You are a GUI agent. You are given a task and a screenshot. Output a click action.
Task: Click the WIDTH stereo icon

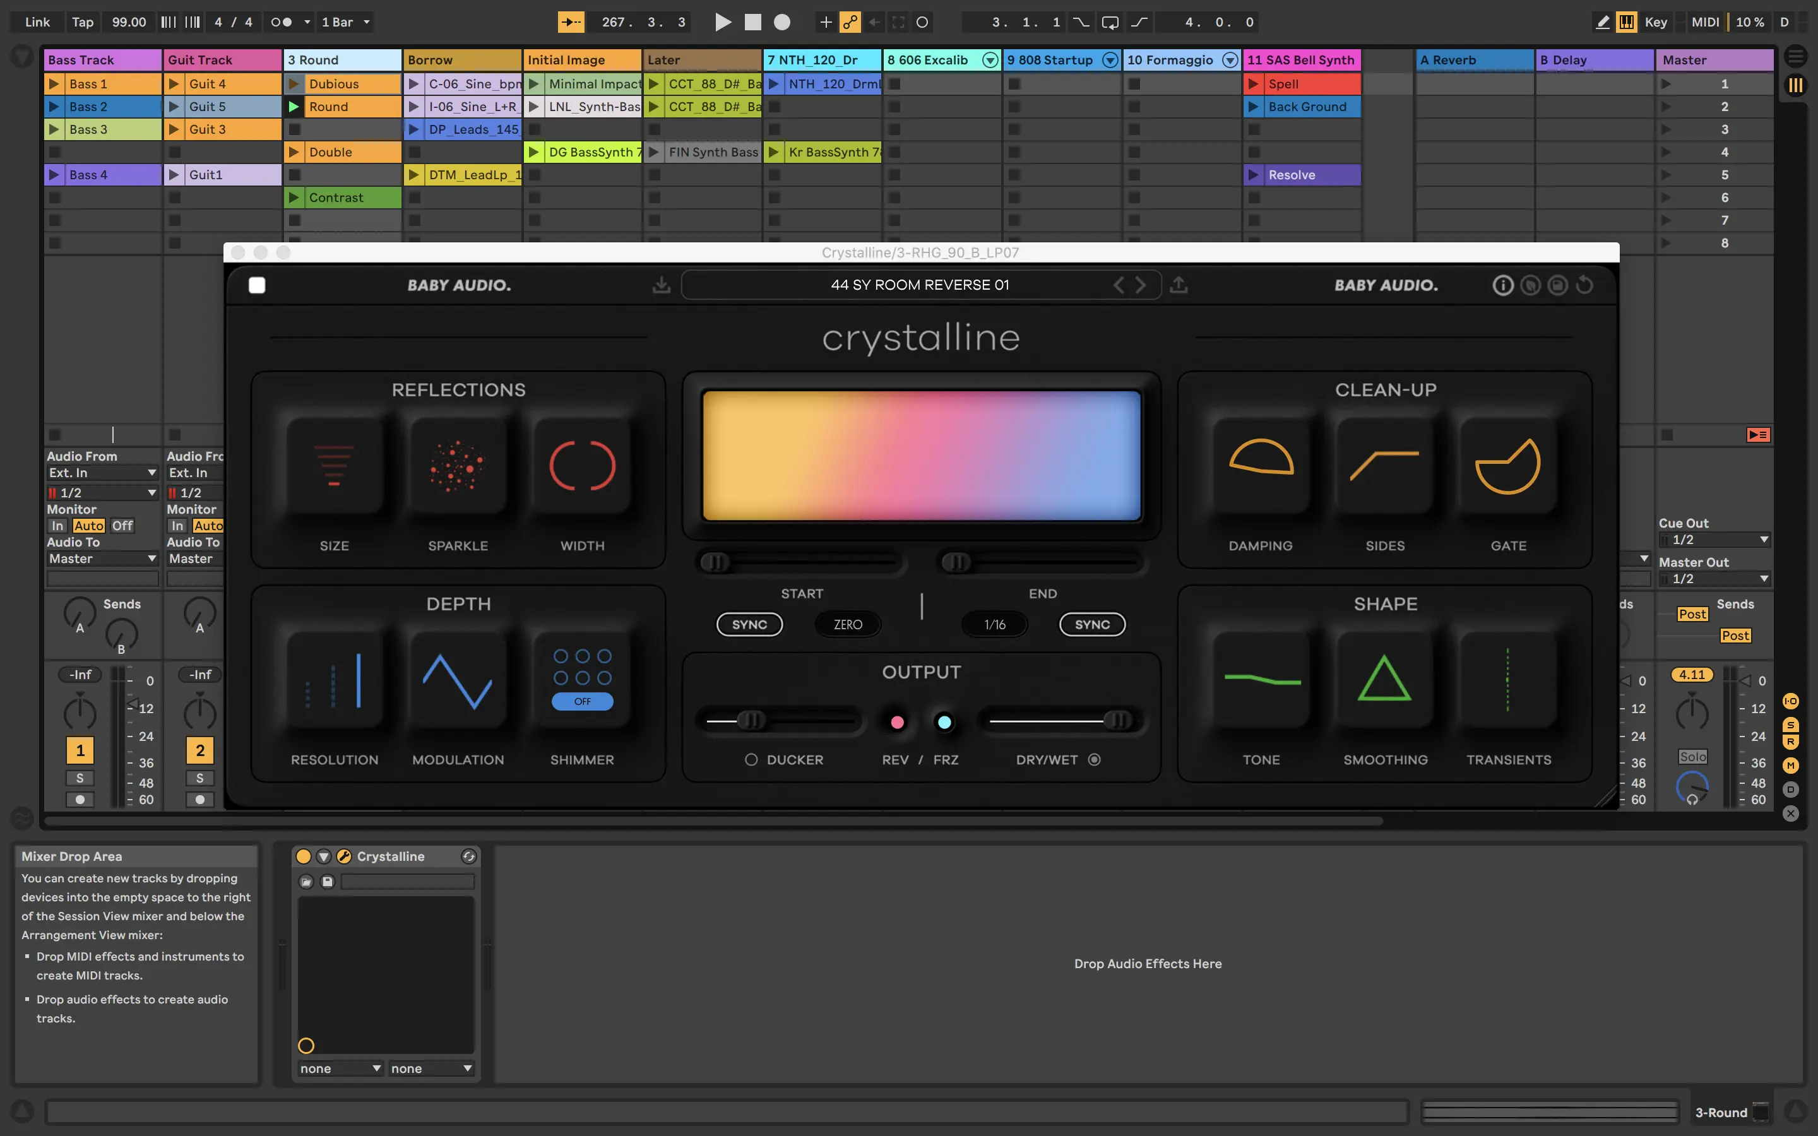(x=582, y=465)
